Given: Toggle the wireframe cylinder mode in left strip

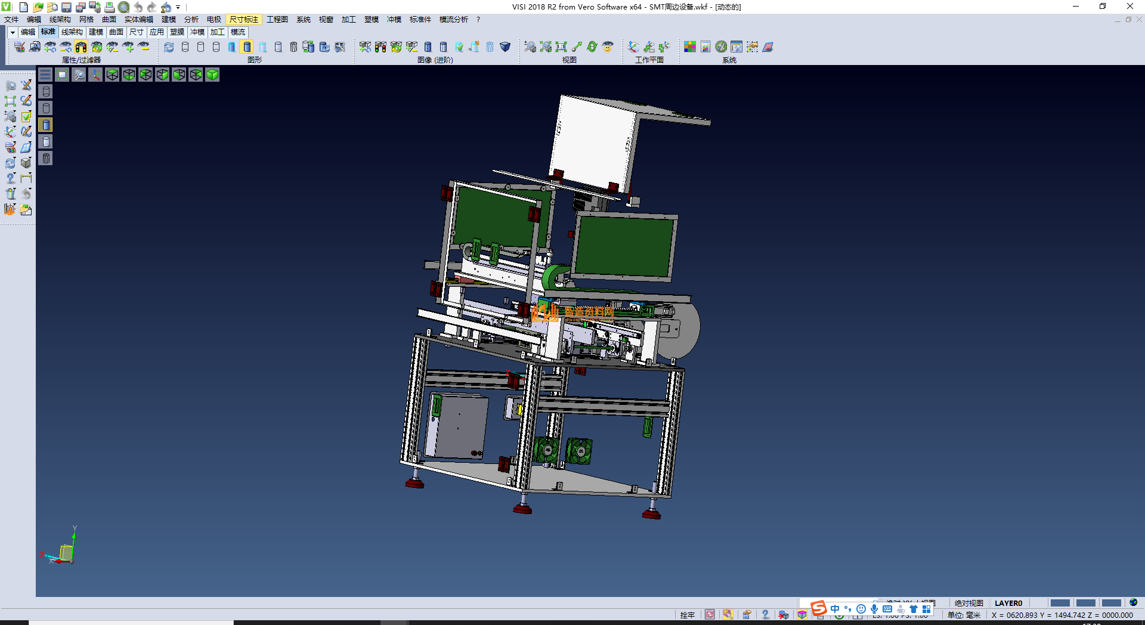Looking at the screenshot, I should click(46, 91).
